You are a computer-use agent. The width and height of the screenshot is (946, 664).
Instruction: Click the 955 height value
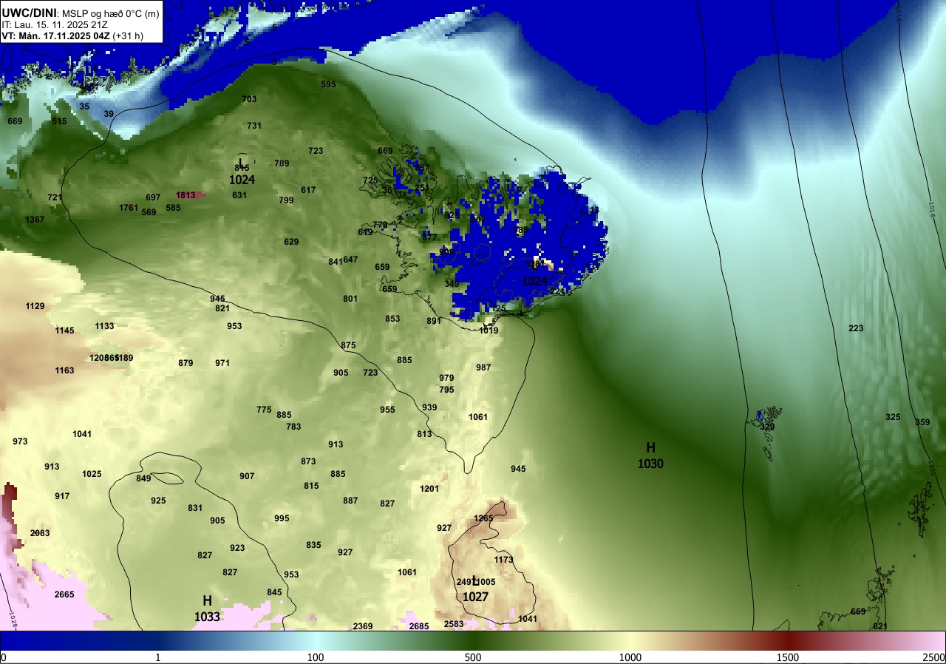[387, 410]
